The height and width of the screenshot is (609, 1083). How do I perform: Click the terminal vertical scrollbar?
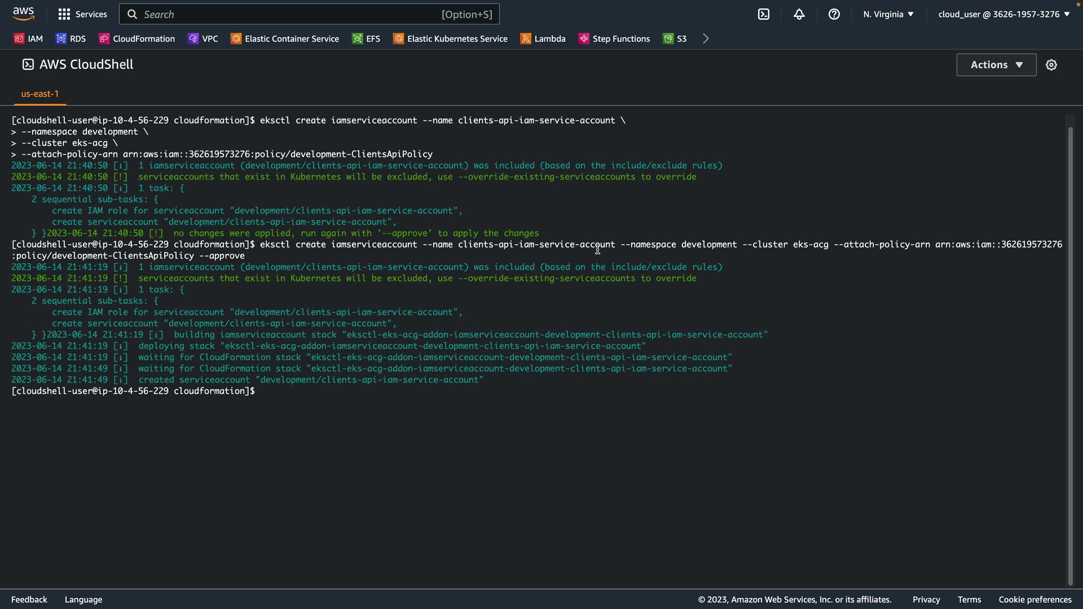[1070, 355]
